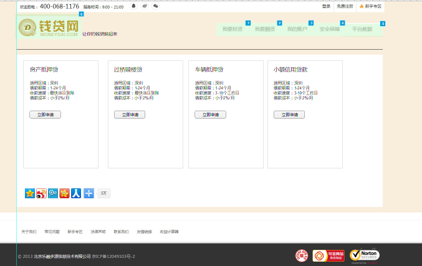
Task: Share via the Tencent Weibo icon
Action: (53, 193)
